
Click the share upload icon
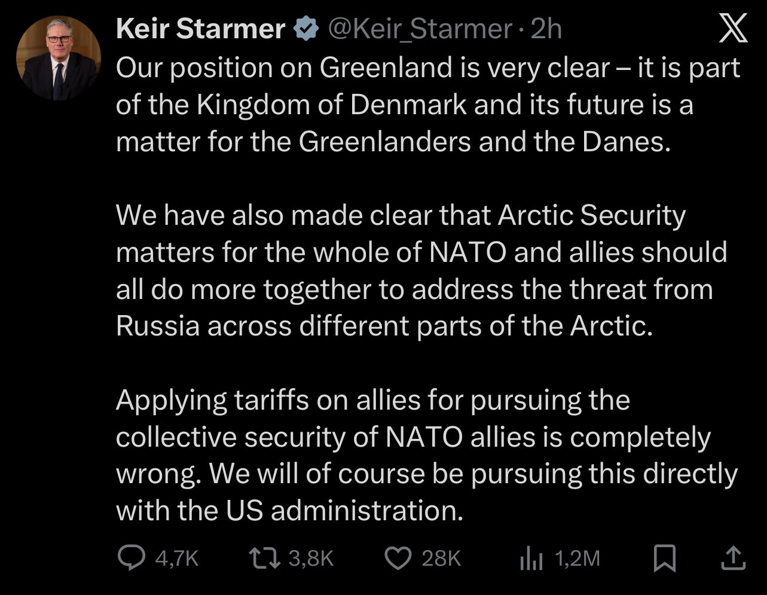734,558
